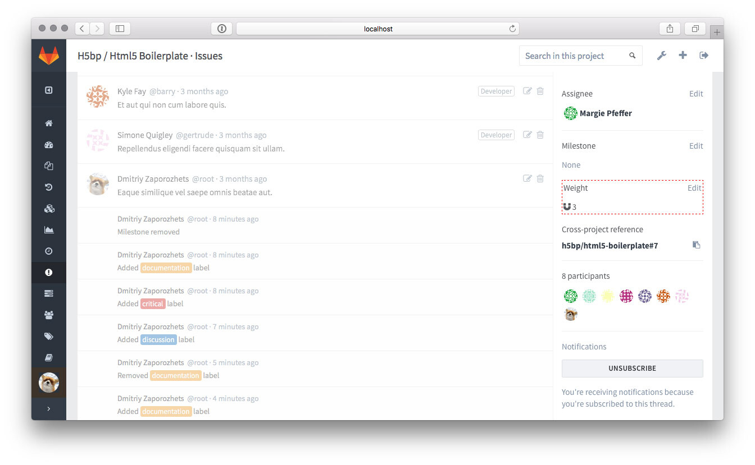Edit Kyle Fay's comment with the pencil icon

coord(527,91)
